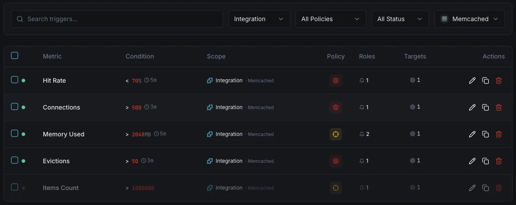The width and height of the screenshot is (516, 205).
Task: Click the 1000000 condition value
Action: coord(143,188)
